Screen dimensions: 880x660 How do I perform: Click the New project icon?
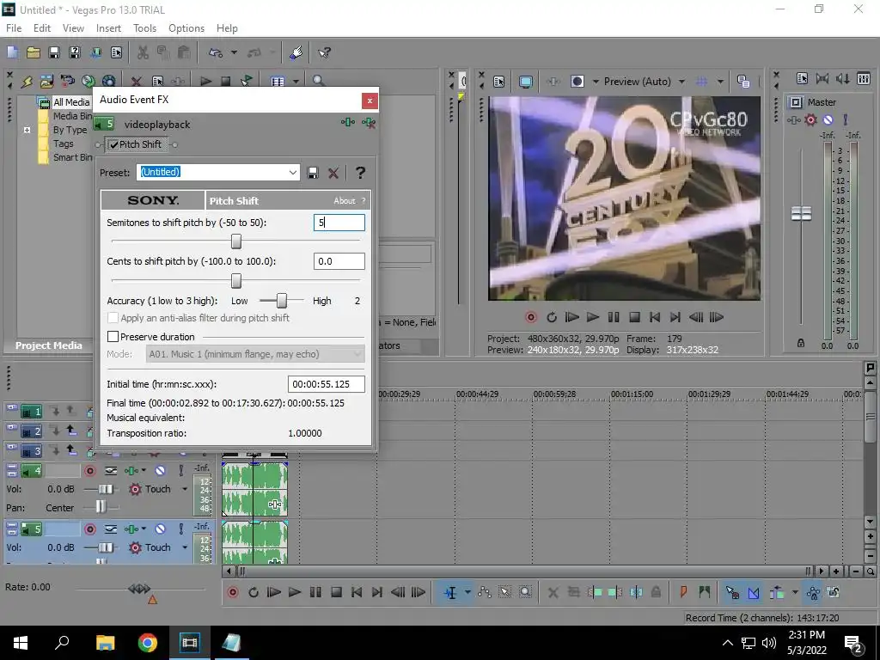tap(12, 52)
